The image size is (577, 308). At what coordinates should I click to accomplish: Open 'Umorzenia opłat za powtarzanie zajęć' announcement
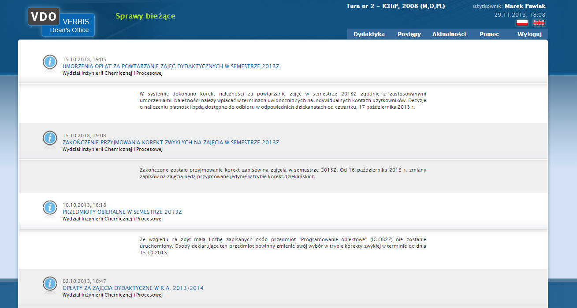click(x=171, y=66)
